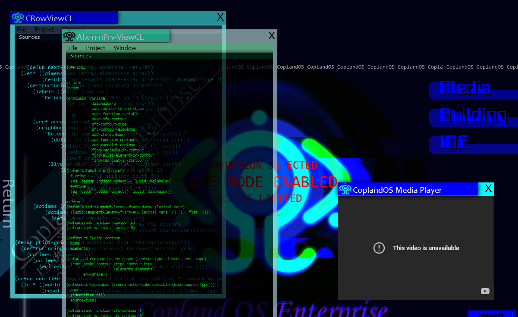Click "(defun add-contour-to-env-shape" code line

click(136, 259)
